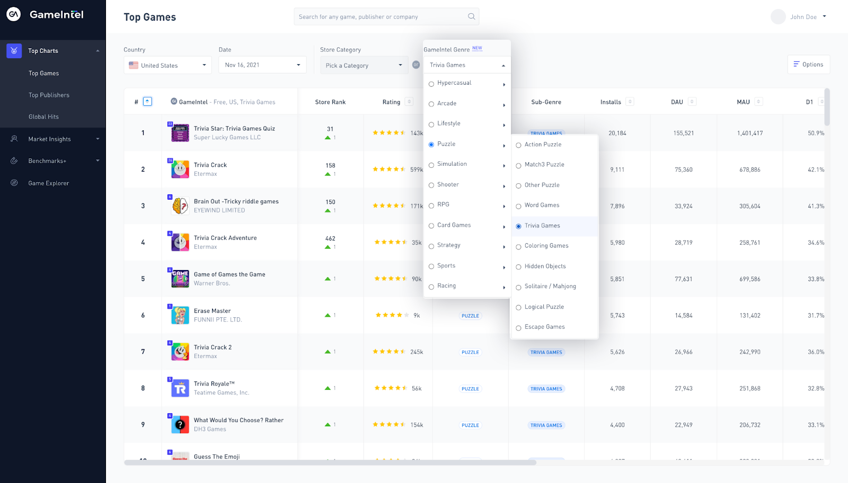848x483 pixels.
Task: Click the Options button
Action: click(808, 64)
